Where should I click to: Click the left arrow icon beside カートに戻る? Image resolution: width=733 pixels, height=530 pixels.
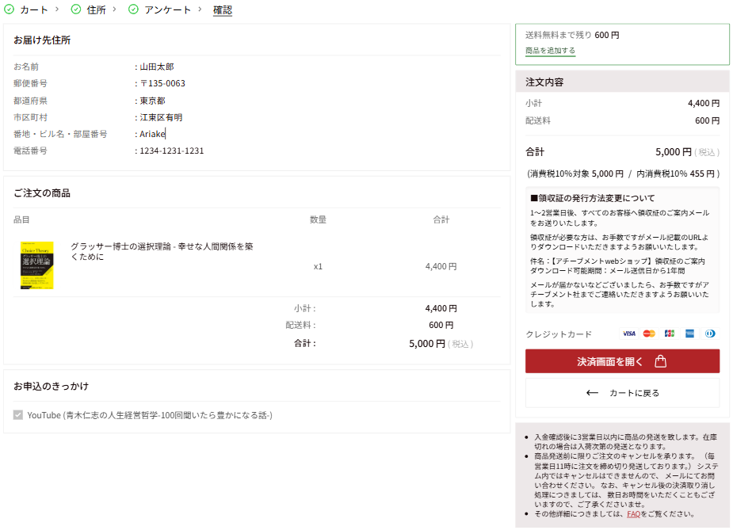coord(592,393)
